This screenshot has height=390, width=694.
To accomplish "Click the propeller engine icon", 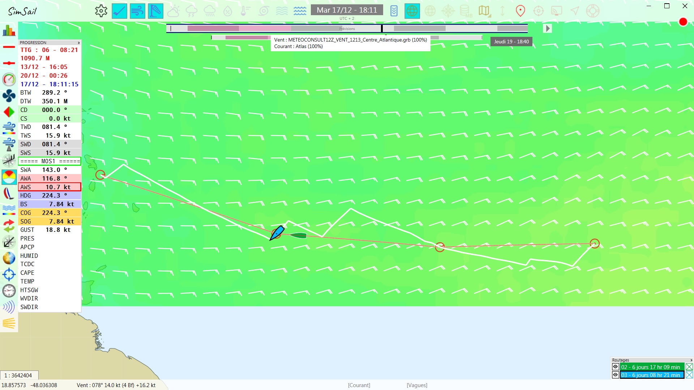I will [9, 96].
